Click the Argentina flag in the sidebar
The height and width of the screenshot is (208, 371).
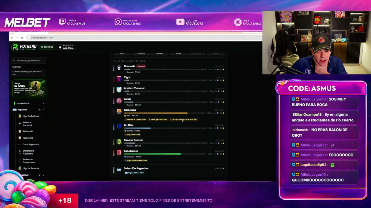(14, 110)
